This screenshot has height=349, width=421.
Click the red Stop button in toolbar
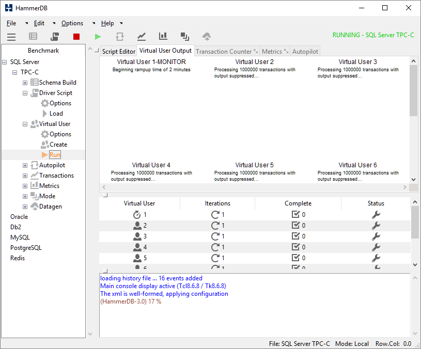pos(76,37)
